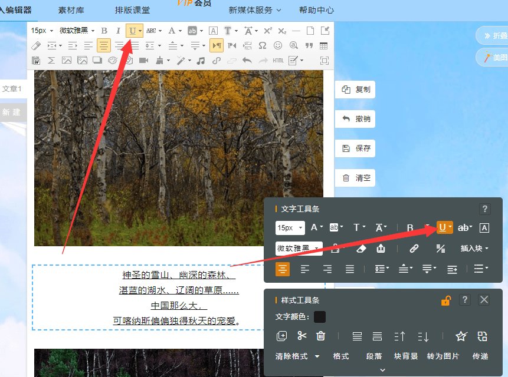Click the formula sigma icon
This screenshot has width=508, height=377.
click(51, 61)
